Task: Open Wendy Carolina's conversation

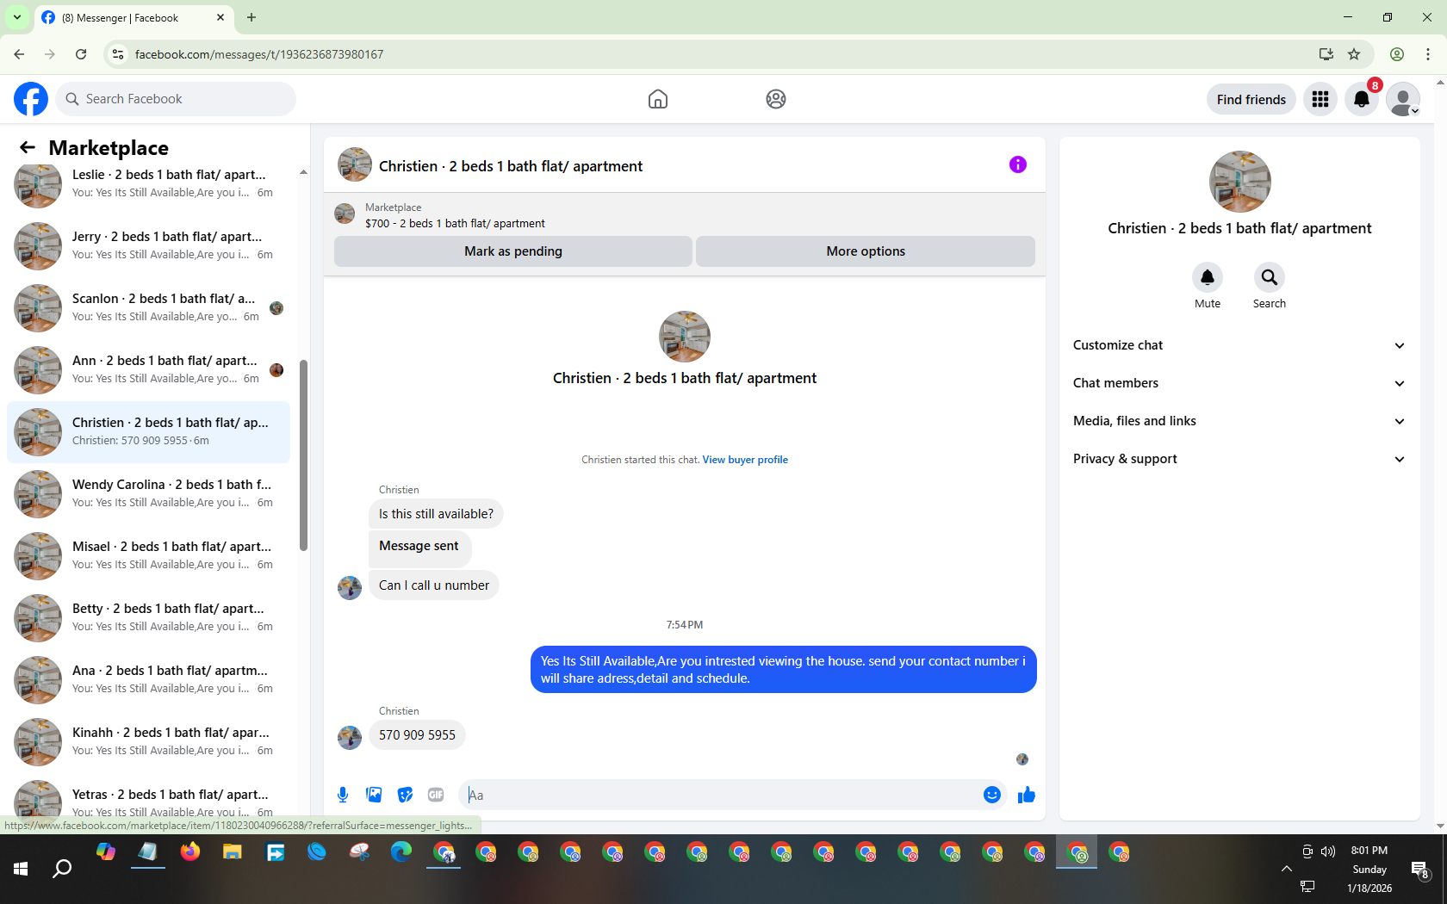Action: click(x=148, y=493)
